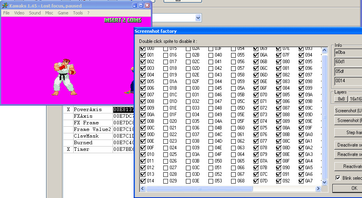Screen dimensions: 362x198
Task: Open the Sound menu in Kawaks
Action: point(35,13)
